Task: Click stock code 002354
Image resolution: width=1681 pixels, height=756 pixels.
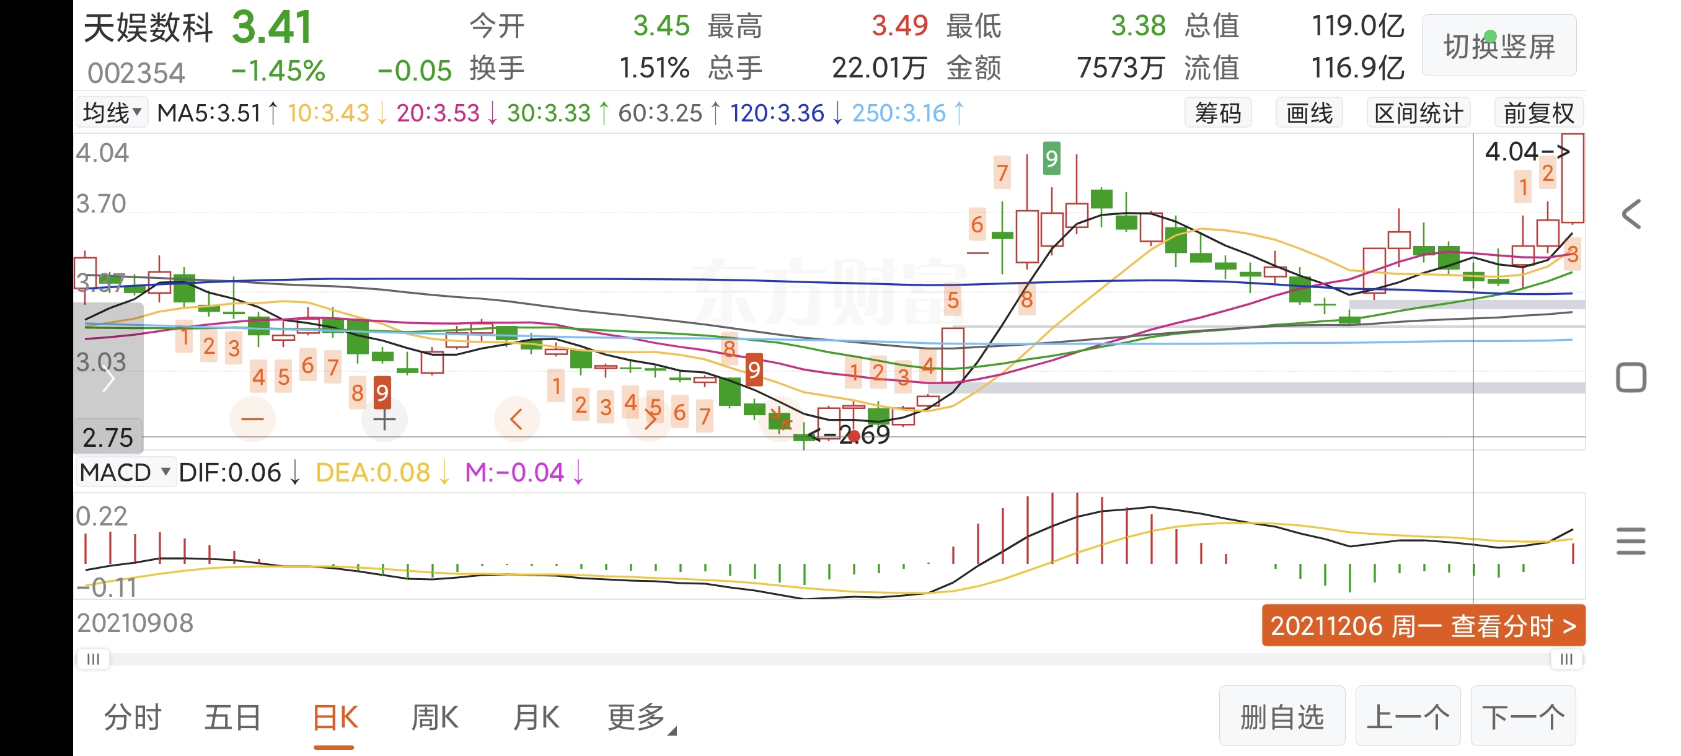Action: 136,73
